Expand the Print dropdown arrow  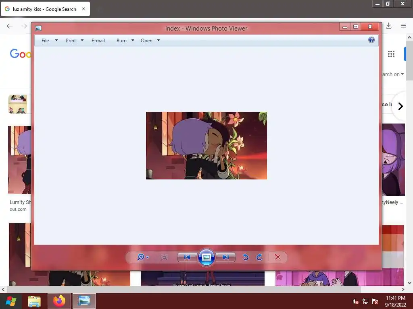[82, 40]
